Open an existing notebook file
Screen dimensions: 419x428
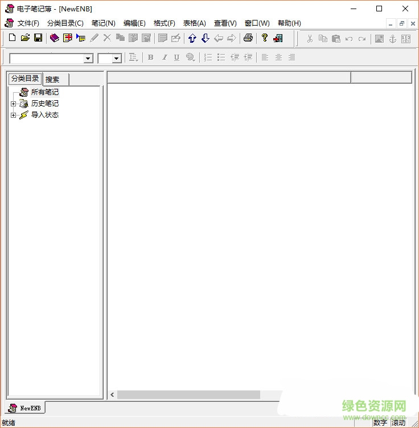(x=25, y=38)
